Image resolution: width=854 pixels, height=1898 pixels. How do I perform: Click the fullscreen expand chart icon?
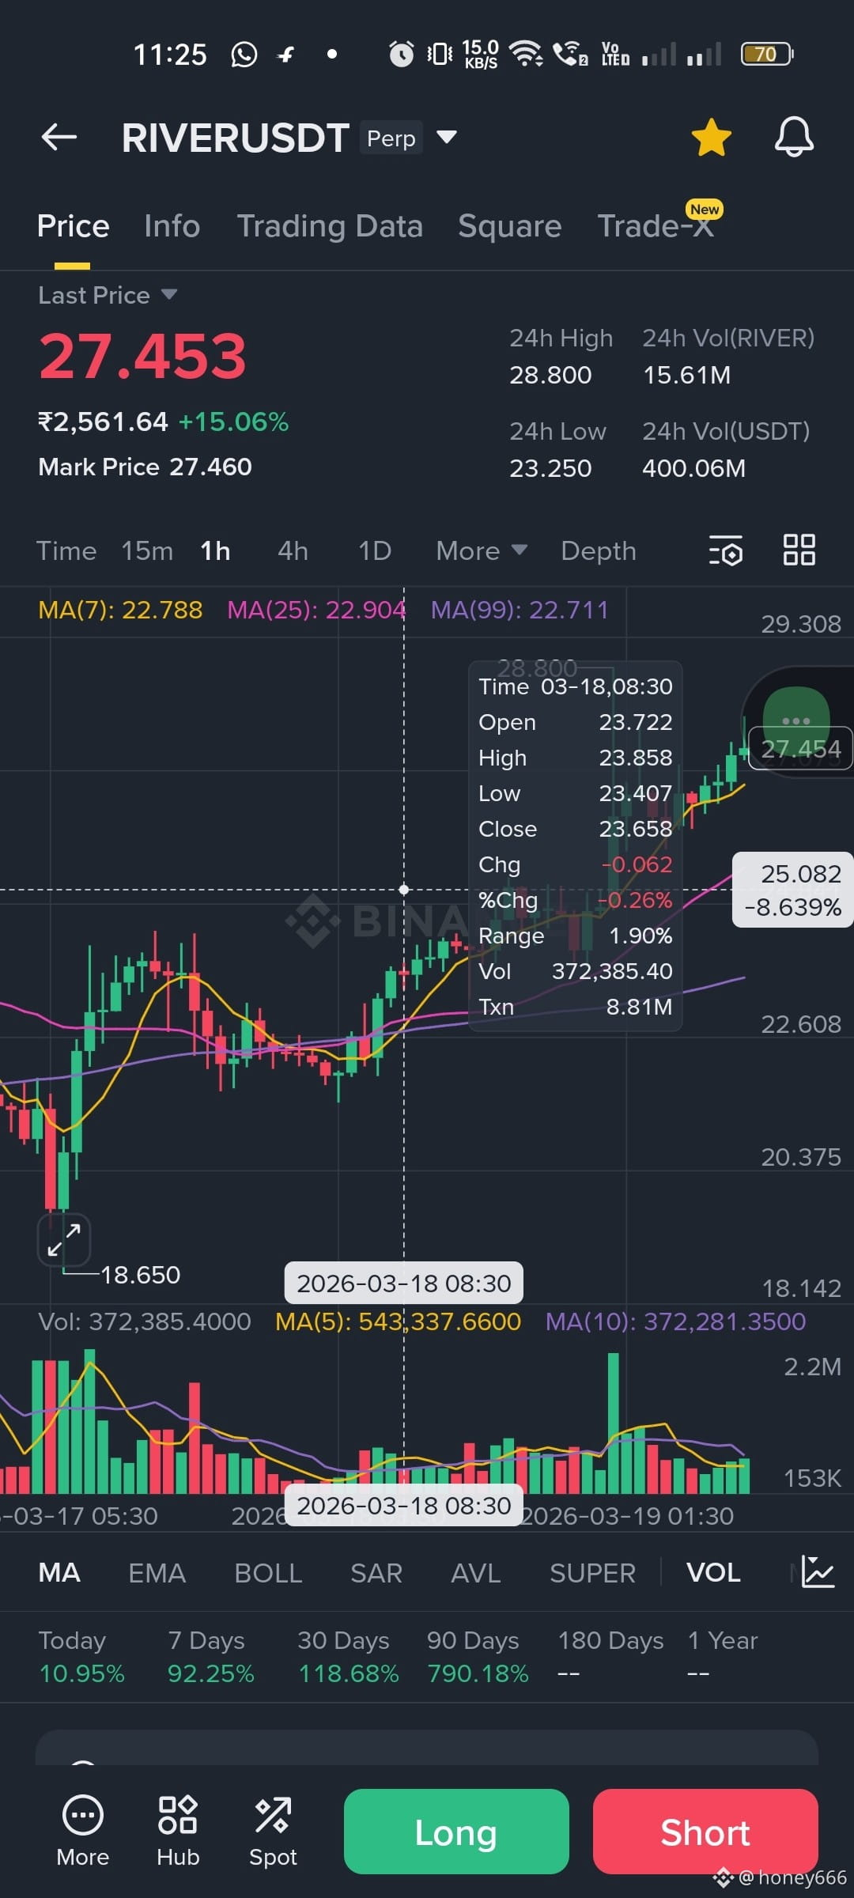click(64, 1239)
